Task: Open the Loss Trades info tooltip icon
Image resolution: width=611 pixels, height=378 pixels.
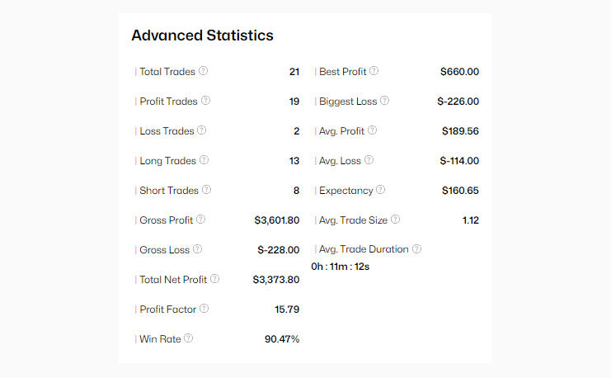Action: pos(202,130)
